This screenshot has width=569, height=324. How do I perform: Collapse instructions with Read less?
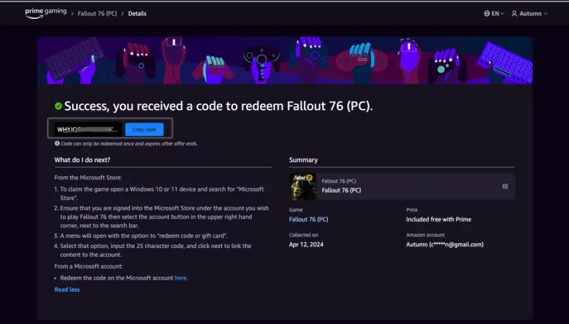coord(67,289)
